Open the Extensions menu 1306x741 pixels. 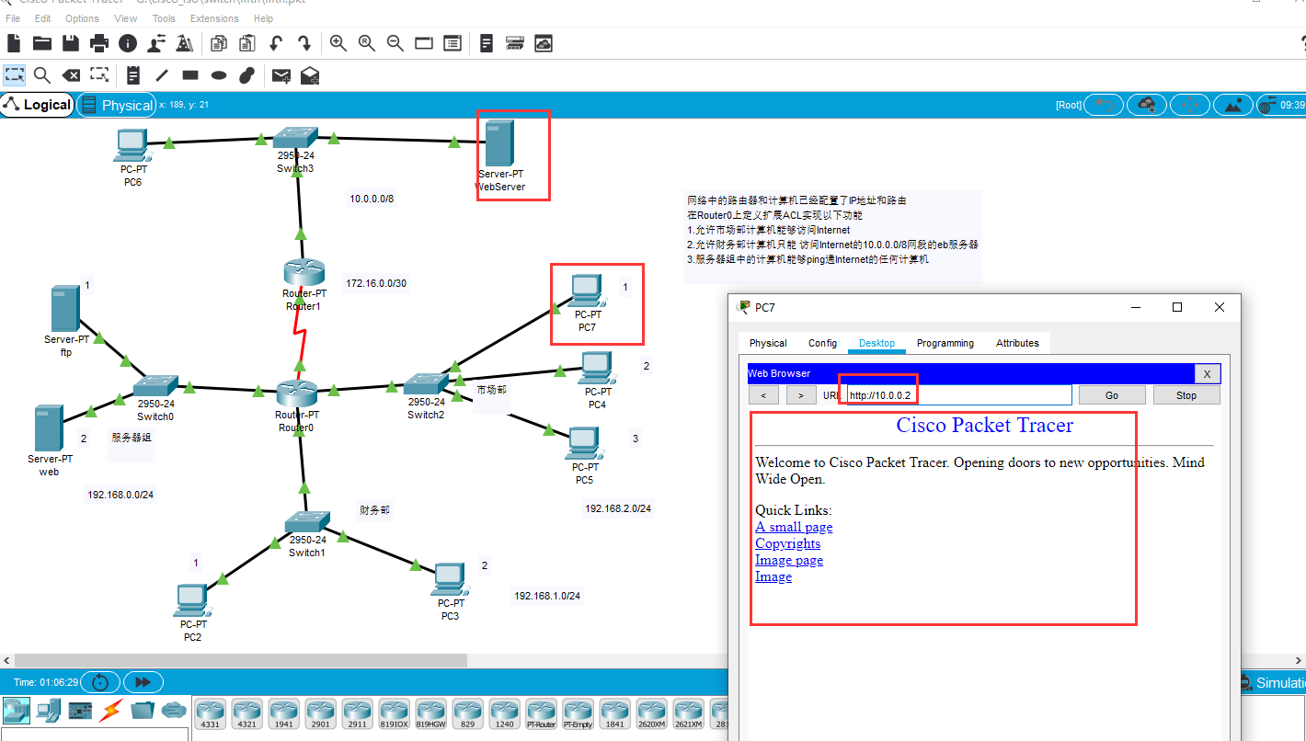point(214,18)
